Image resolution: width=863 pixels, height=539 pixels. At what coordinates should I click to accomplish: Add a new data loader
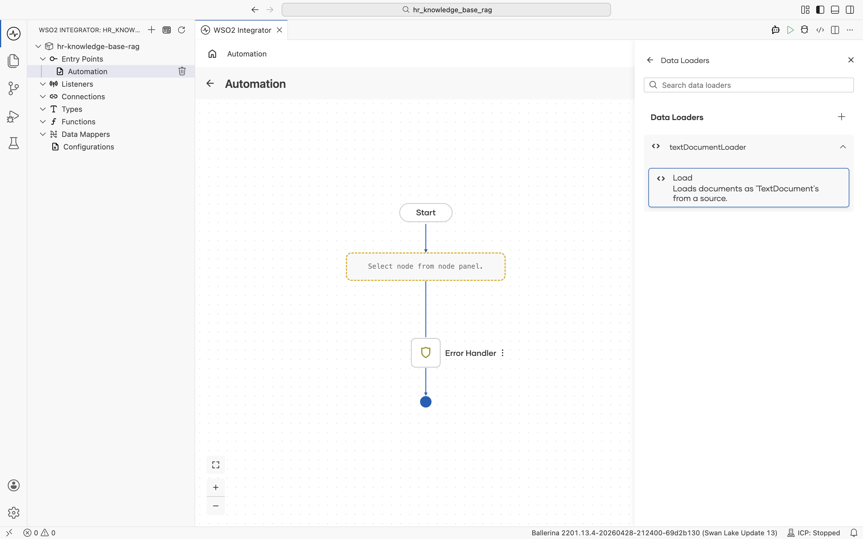click(842, 117)
